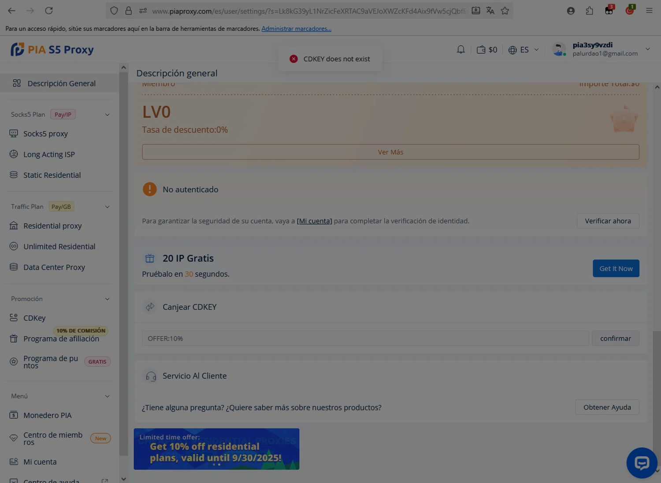Click the limited time offer banner
This screenshot has width=661, height=483.
pyautogui.click(x=216, y=449)
